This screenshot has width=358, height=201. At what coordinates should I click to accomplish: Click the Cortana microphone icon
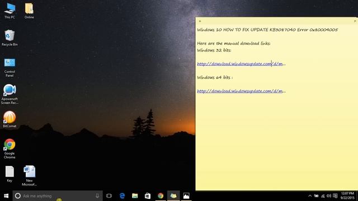97,196
